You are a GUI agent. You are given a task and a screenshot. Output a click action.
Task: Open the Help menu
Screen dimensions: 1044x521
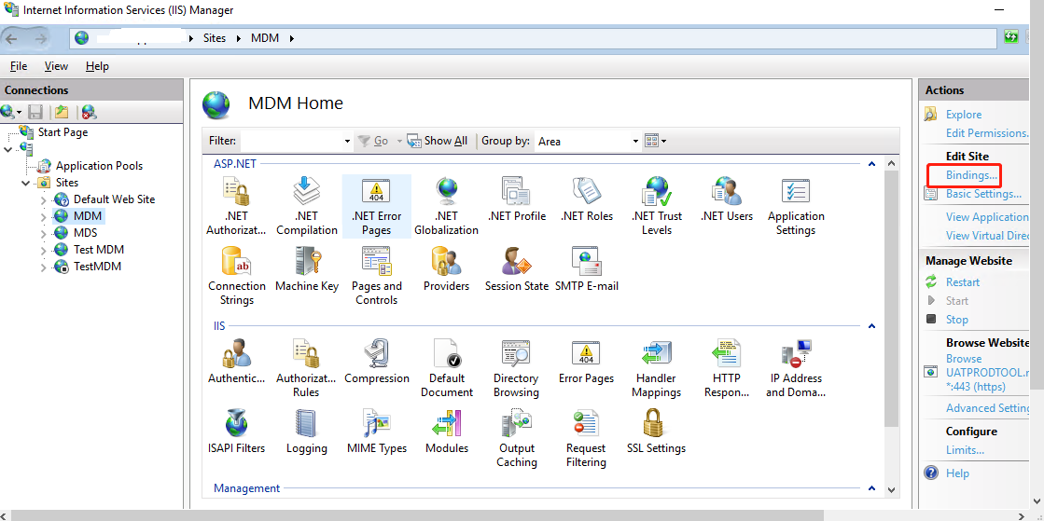pyautogui.click(x=97, y=66)
